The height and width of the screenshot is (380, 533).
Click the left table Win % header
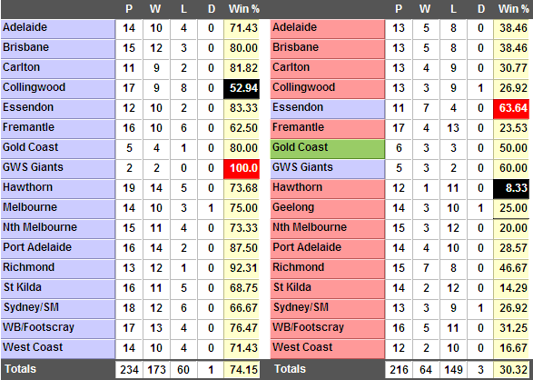(243, 9)
